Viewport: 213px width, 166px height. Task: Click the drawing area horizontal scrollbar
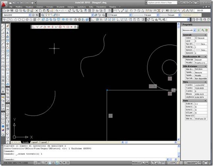click(149, 142)
